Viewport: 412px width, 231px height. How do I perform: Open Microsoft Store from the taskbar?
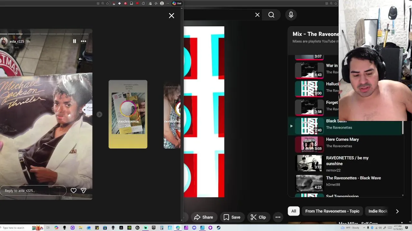point(105,228)
